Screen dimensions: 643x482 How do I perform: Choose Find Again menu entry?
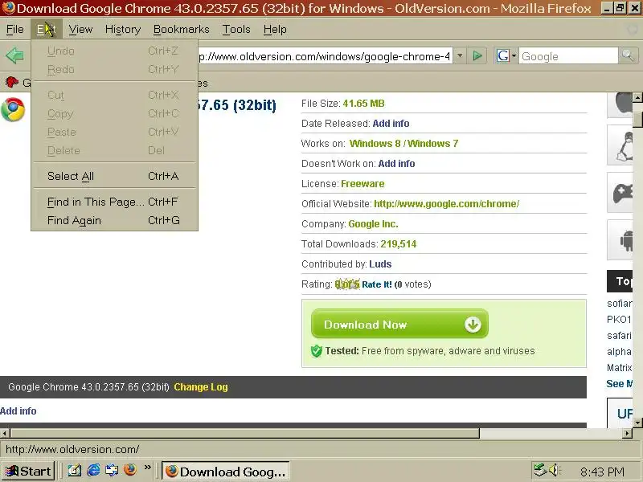(114, 220)
